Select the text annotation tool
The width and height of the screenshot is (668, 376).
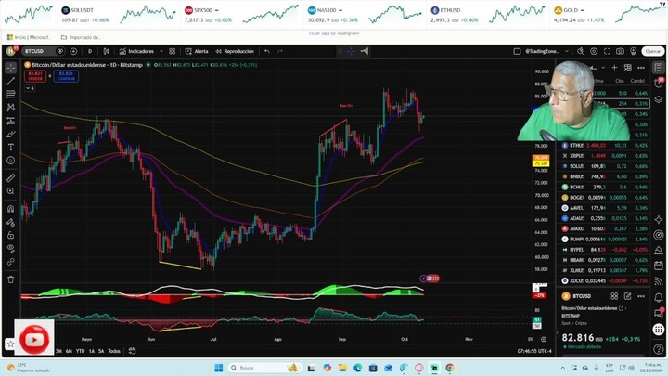click(x=10, y=148)
